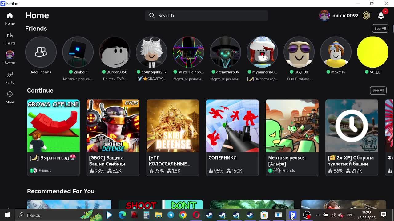Image resolution: width=394 pixels, height=221 pixels.
Task: Open moxa115's friend avatar
Action: pos(336,52)
